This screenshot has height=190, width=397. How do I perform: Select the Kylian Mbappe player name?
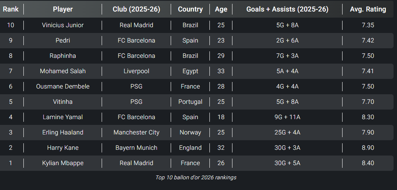click(63, 163)
